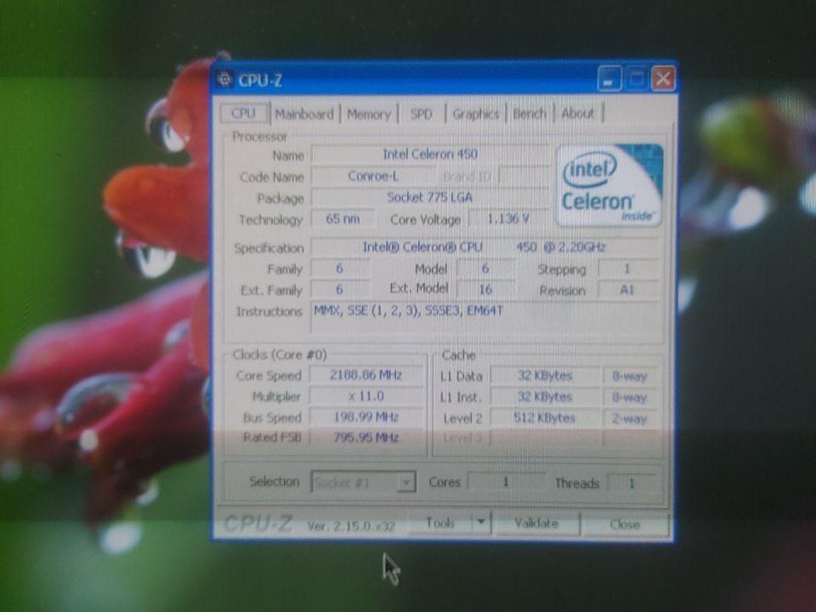
Task: Click the Technology value 65 nm
Action: coord(343,218)
